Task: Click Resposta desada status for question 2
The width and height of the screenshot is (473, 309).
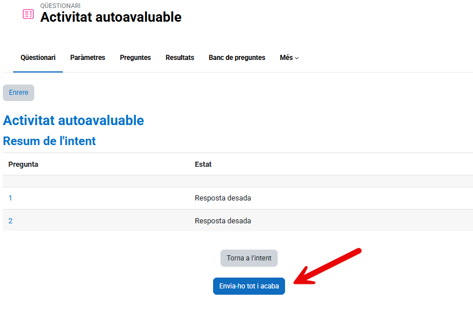Action: point(223,221)
